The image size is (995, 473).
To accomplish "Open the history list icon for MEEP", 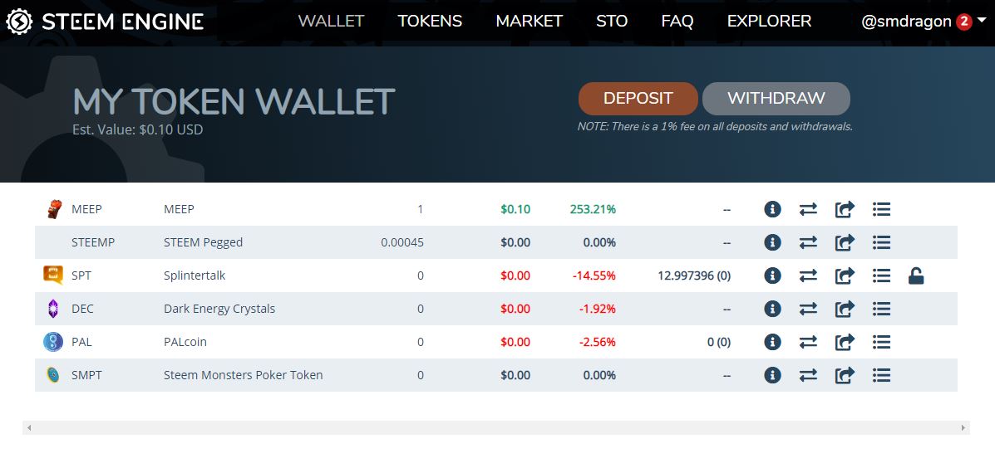I will click(881, 209).
